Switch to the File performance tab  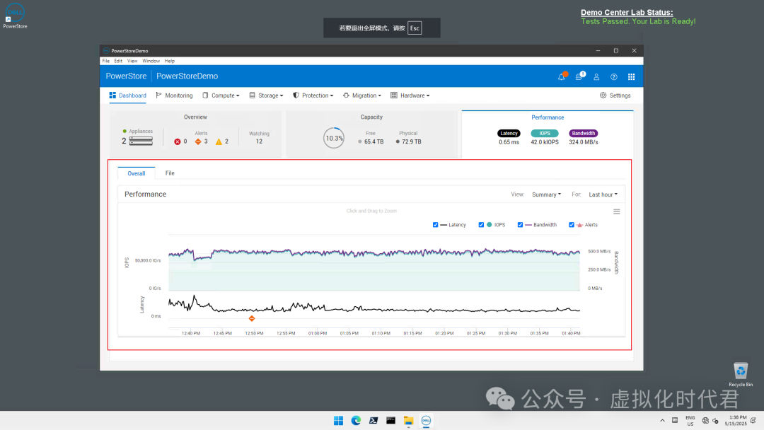(x=170, y=173)
